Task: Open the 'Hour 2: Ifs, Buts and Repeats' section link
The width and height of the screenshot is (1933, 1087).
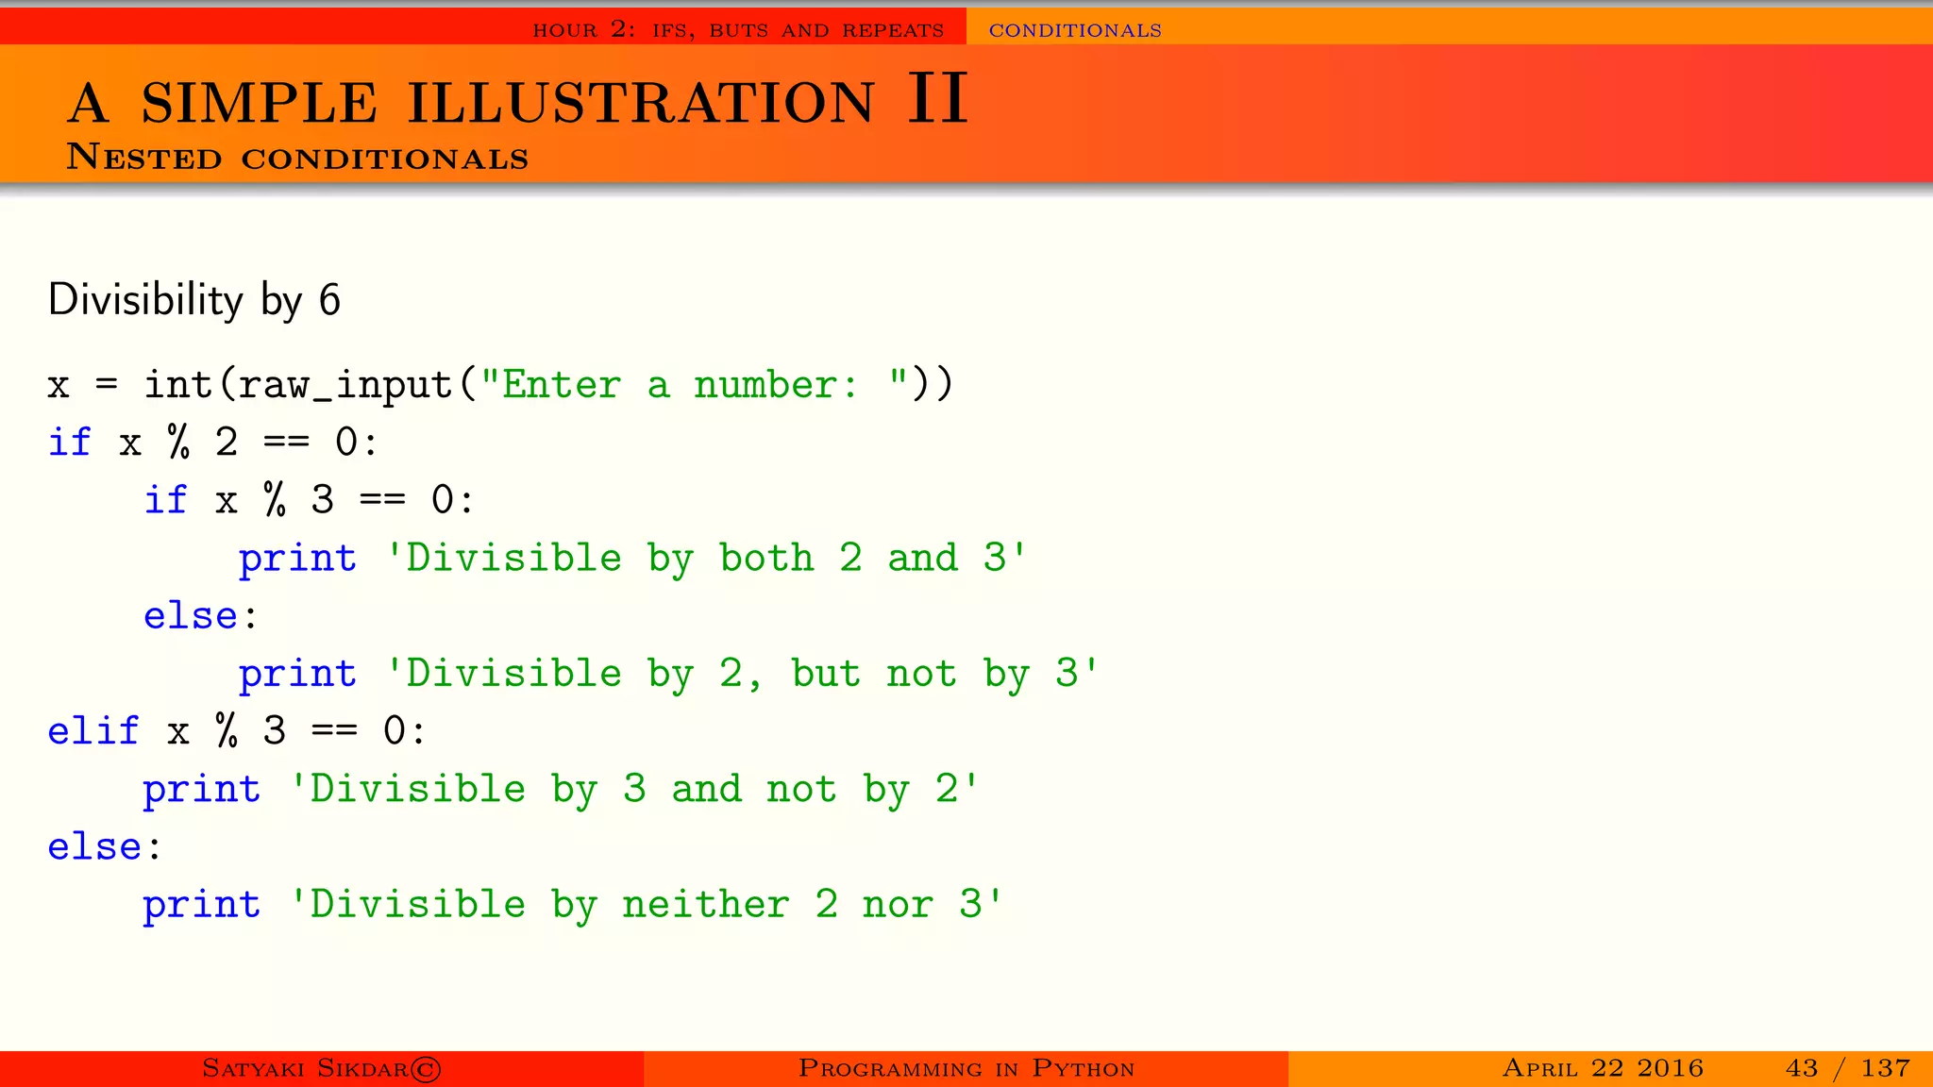Action: [738, 29]
